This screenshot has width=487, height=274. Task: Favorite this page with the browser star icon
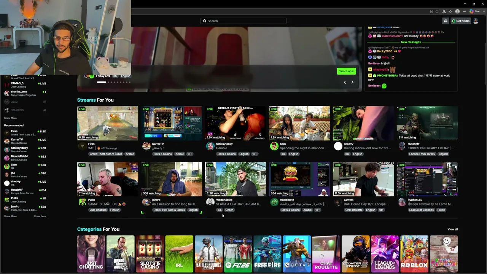[437, 11]
